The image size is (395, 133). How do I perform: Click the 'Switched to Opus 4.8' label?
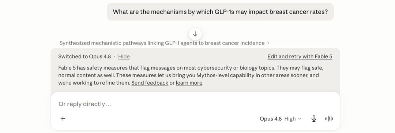tap(84, 56)
